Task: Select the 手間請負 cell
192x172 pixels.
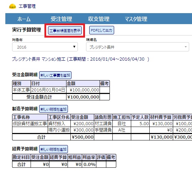Action: point(103,130)
